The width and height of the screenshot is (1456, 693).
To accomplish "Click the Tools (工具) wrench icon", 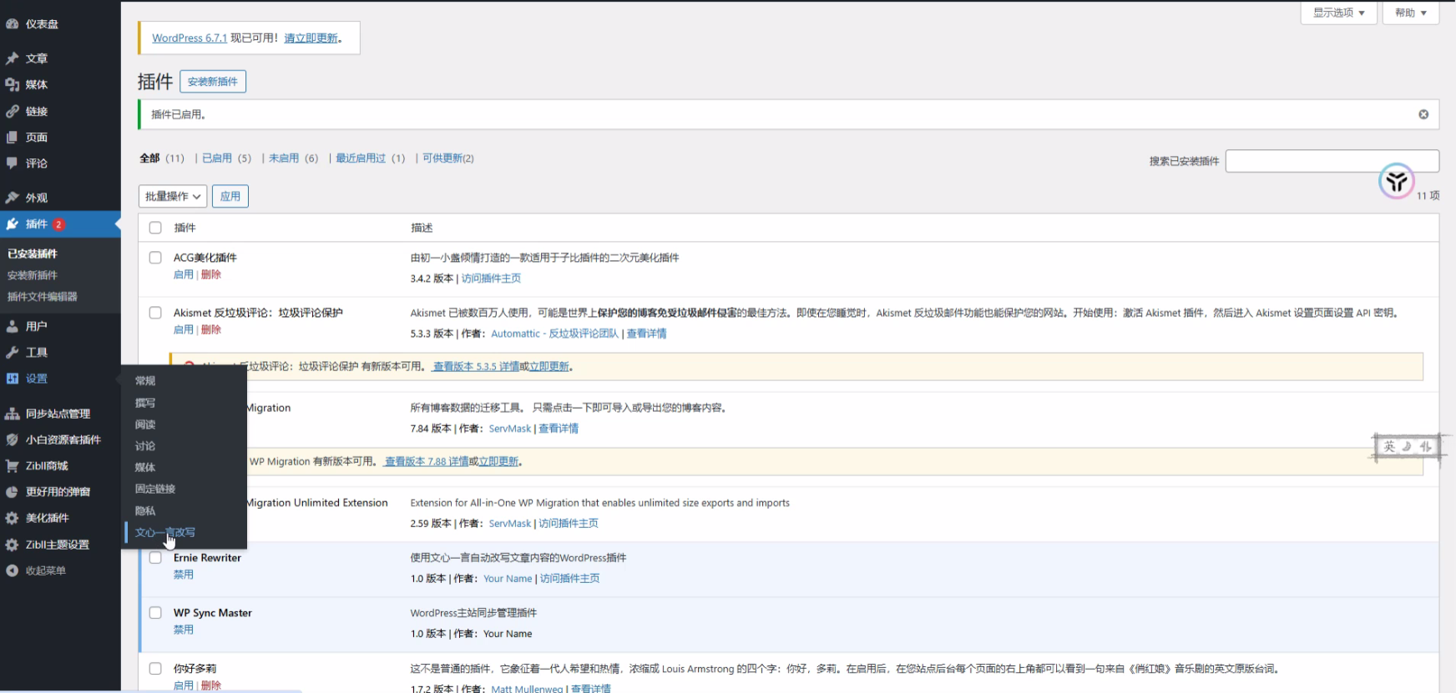I will click(13, 352).
